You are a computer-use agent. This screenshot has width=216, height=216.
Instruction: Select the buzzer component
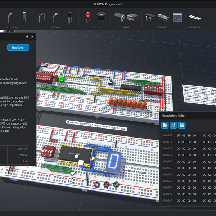coord(101,17)
